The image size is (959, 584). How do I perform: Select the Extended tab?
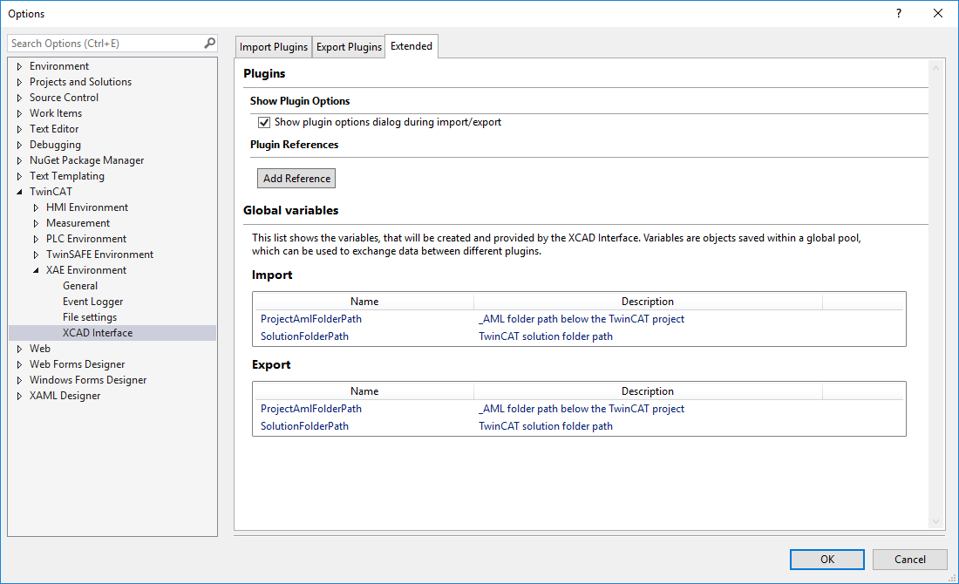[x=411, y=46]
